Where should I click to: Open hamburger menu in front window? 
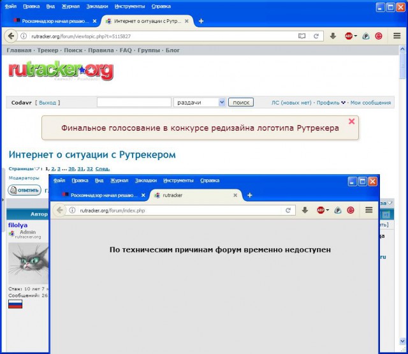(368, 210)
